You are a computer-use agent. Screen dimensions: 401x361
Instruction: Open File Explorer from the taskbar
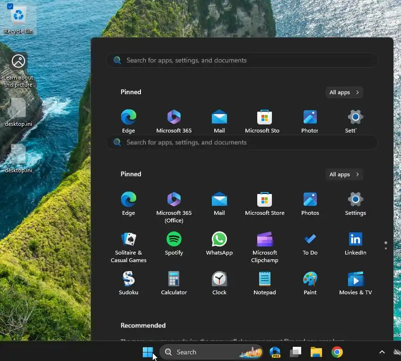tap(316, 352)
